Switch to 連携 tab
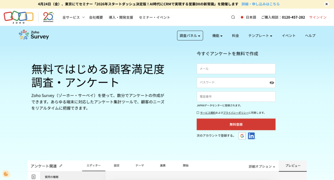 163,166
